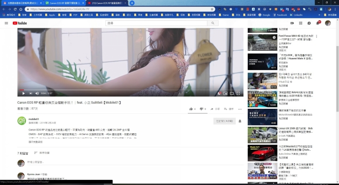Share the video
Image resolution: width=339 pixels, height=185 pixels.
tap(215, 109)
